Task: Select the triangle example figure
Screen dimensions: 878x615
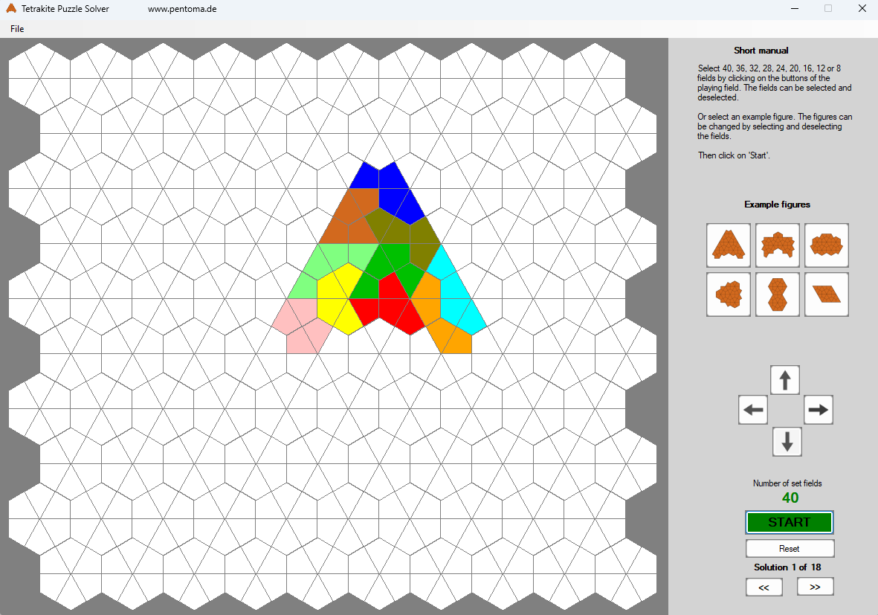Action: point(729,245)
